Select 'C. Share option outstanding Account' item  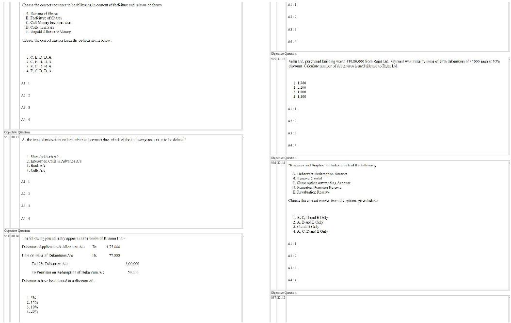point(321,183)
